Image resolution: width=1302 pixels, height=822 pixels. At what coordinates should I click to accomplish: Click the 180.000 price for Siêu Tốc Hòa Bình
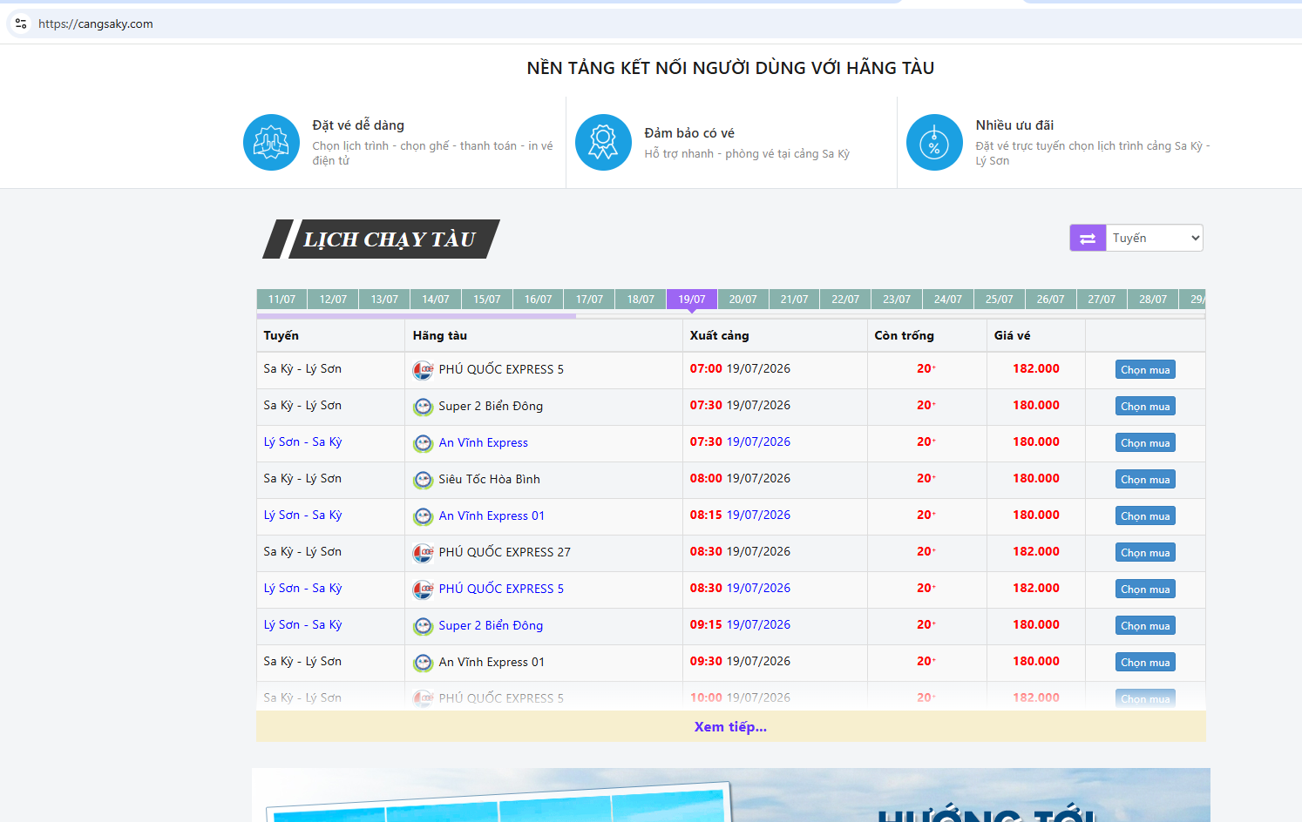1036,479
